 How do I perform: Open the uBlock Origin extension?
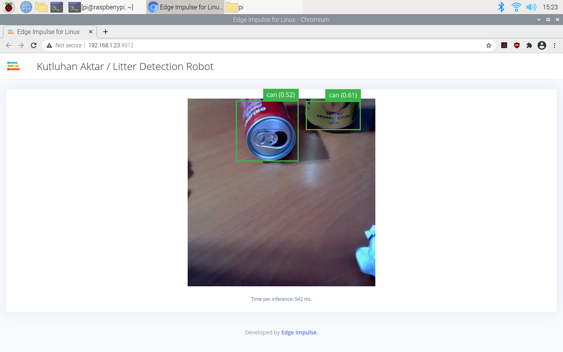click(516, 45)
